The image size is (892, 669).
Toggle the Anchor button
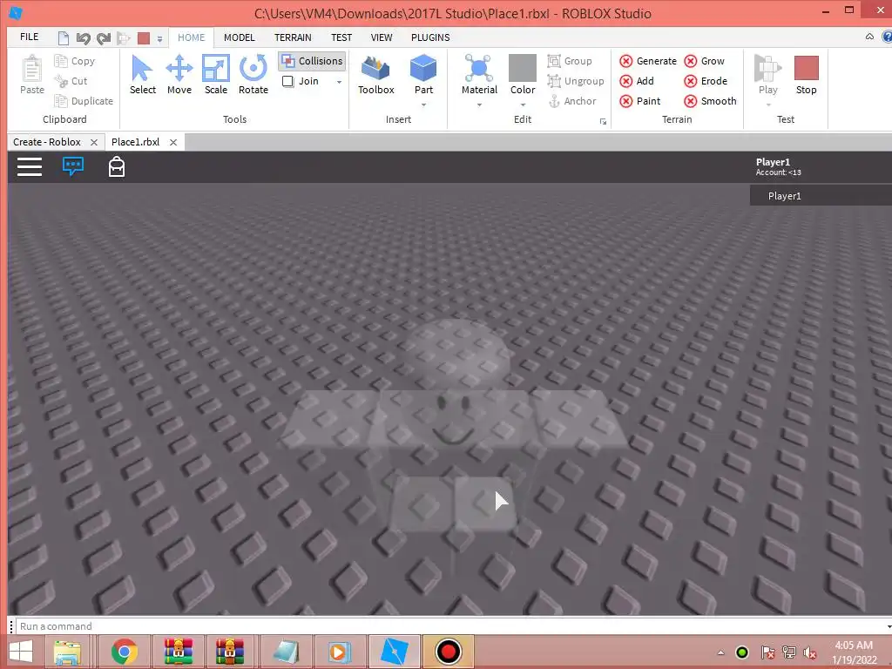point(571,101)
